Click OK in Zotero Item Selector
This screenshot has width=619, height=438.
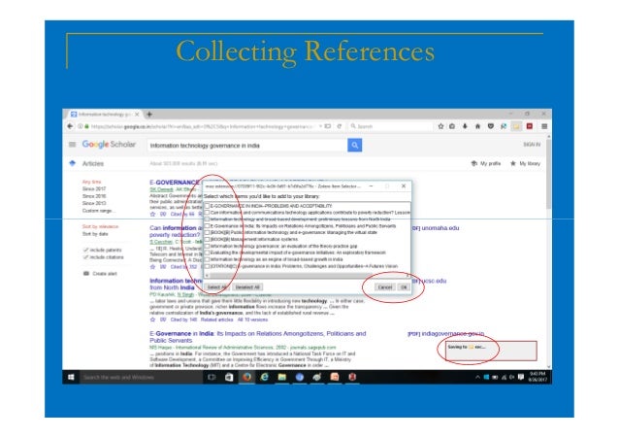point(404,287)
